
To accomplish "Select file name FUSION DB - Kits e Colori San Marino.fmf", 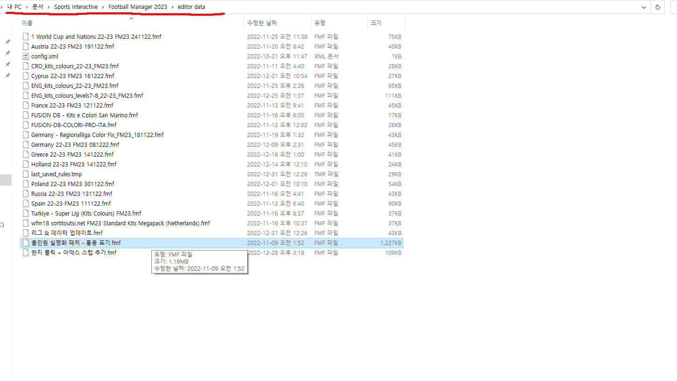I will (85, 115).
